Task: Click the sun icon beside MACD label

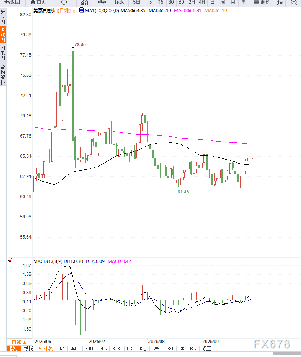Action: click(x=10, y=261)
